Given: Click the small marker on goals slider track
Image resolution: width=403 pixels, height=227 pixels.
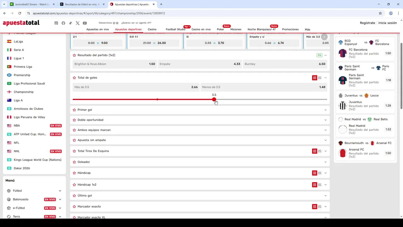Looking at the screenshot, I should click(x=157, y=100).
